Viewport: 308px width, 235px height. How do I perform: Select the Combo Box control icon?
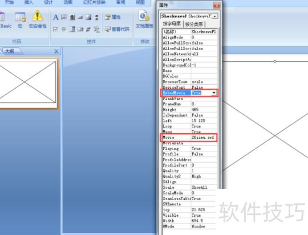[x=72, y=29]
